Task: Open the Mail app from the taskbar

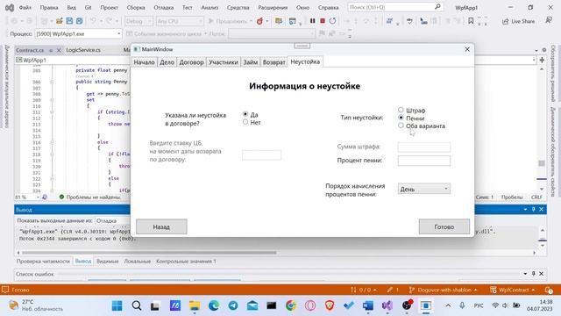Action: click(x=252, y=305)
